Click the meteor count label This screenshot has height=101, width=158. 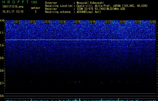[36, 8]
